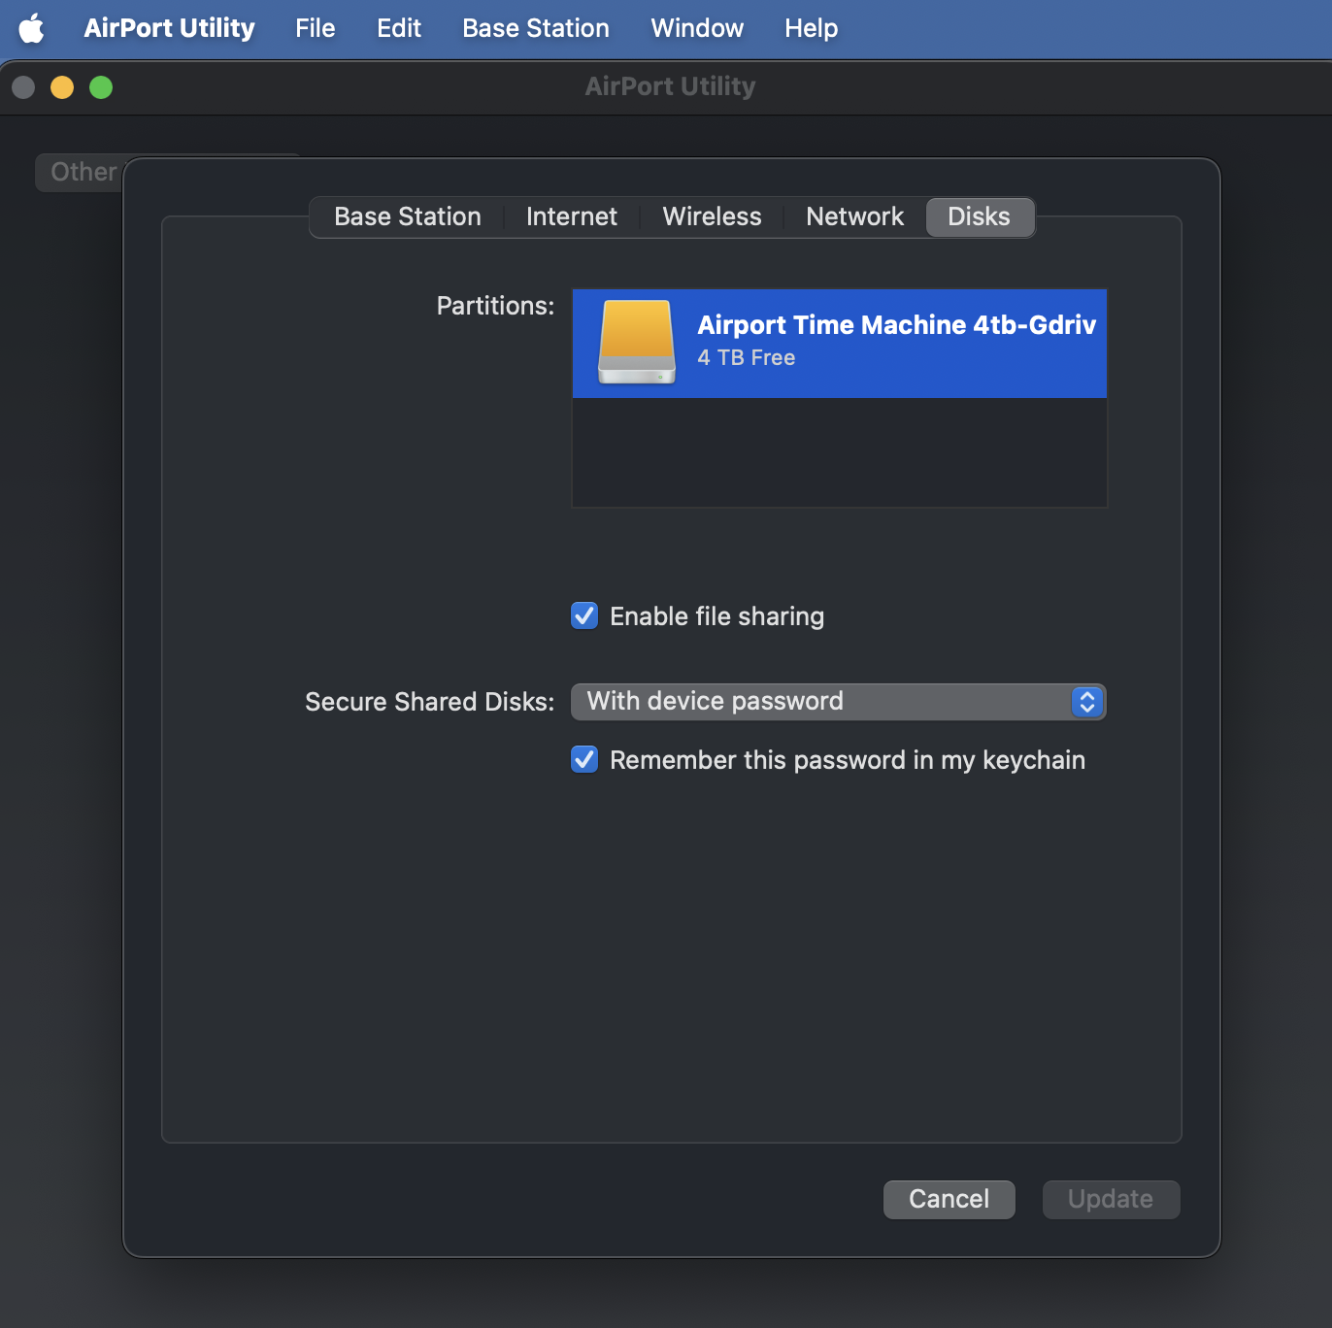Switch to the Base Station tab
The image size is (1332, 1328).
(x=408, y=216)
